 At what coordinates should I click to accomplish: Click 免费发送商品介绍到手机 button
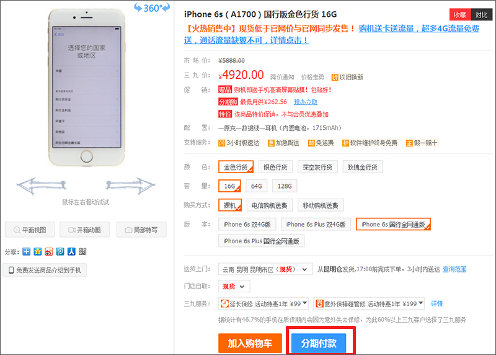click(45, 270)
